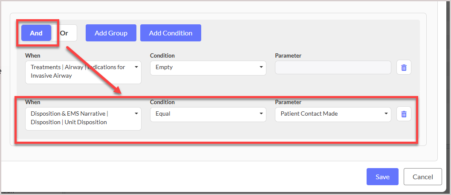Cancel the dialog without saving
The width and height of the screenshot is (451, 195).
(x=423, y=177)
